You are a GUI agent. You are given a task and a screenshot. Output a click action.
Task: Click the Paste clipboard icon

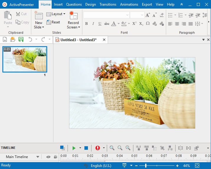pos(8,15)
